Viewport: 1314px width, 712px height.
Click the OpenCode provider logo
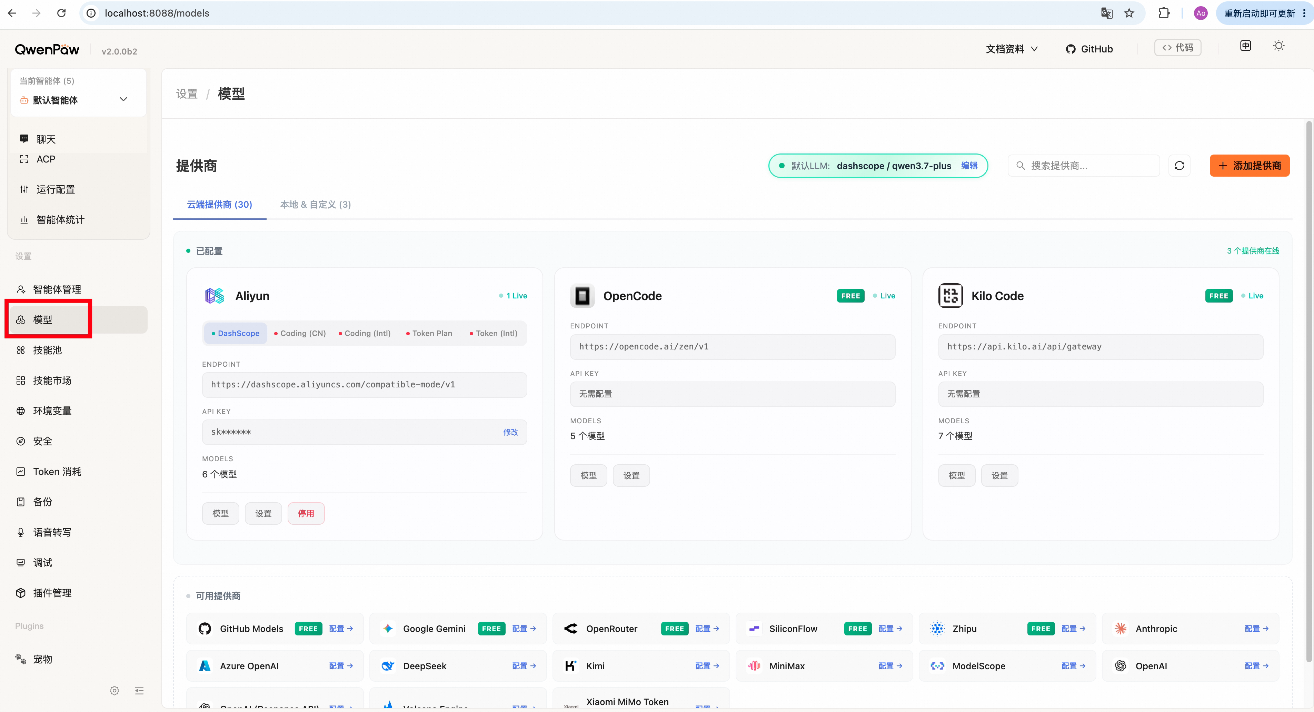tap(582, 296)
